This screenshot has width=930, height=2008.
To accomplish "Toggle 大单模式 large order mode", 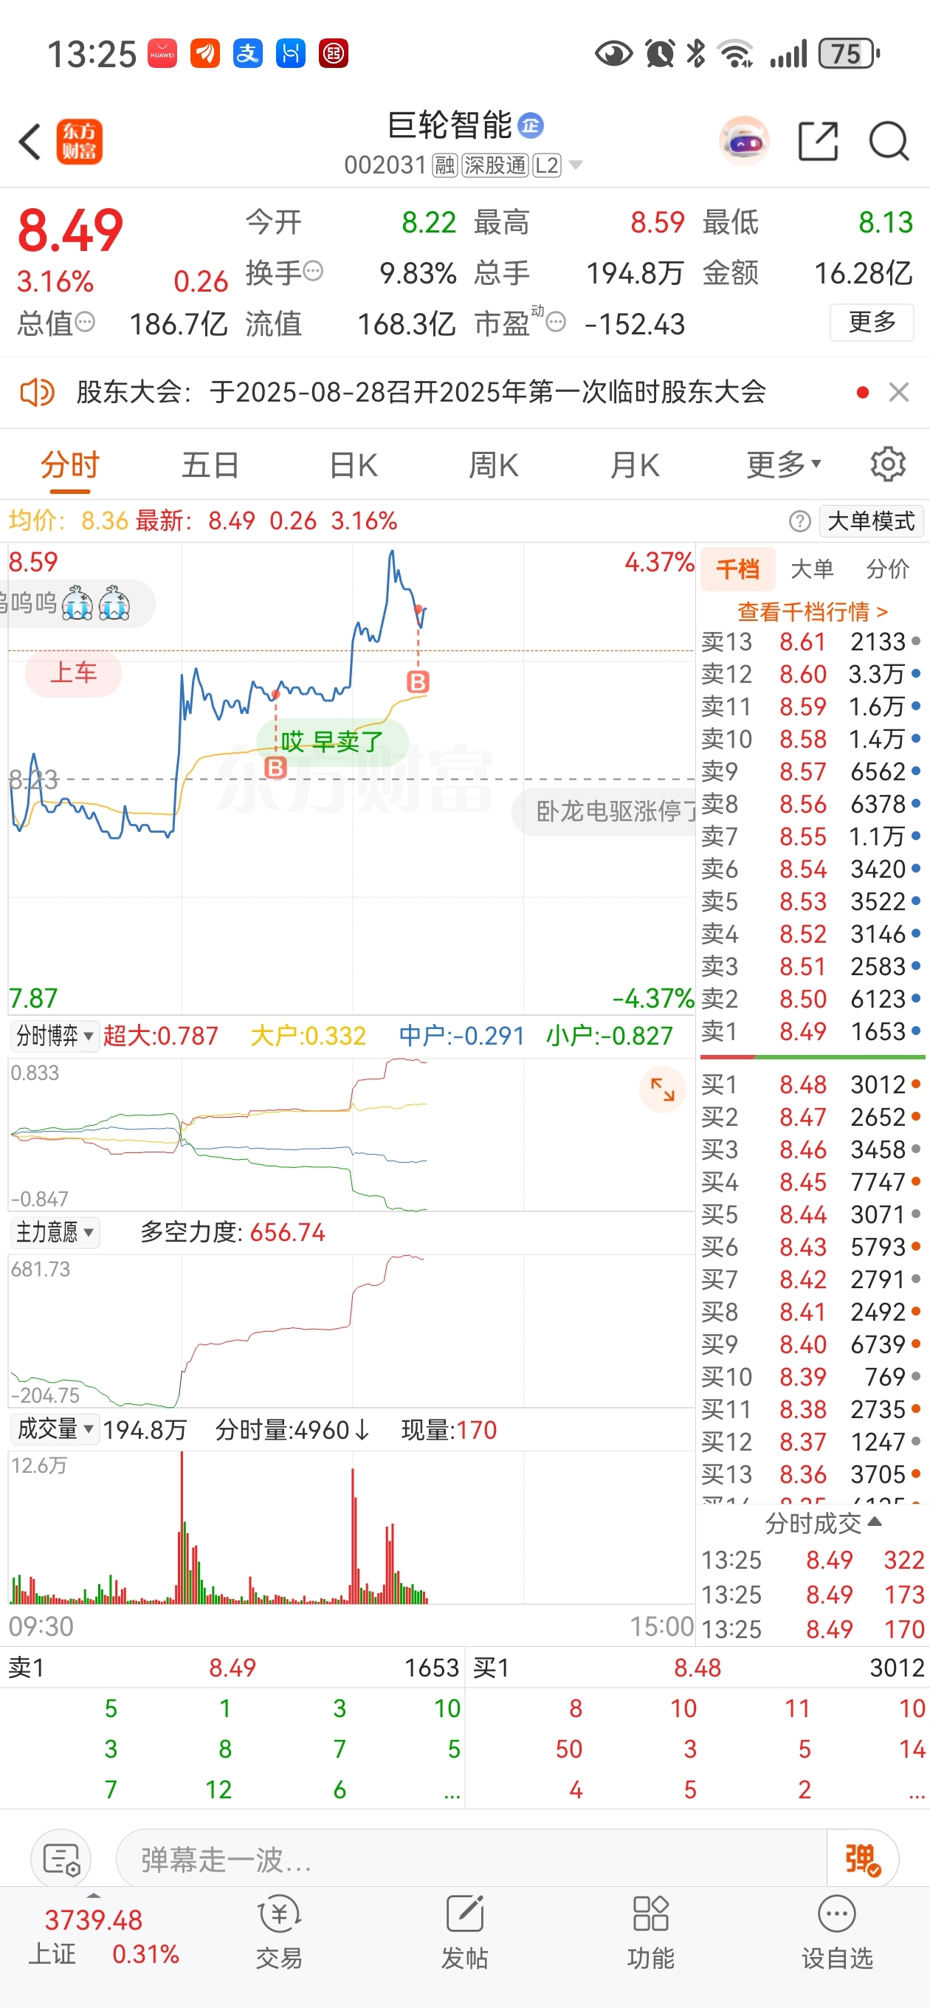I will (x=871, y=520).
